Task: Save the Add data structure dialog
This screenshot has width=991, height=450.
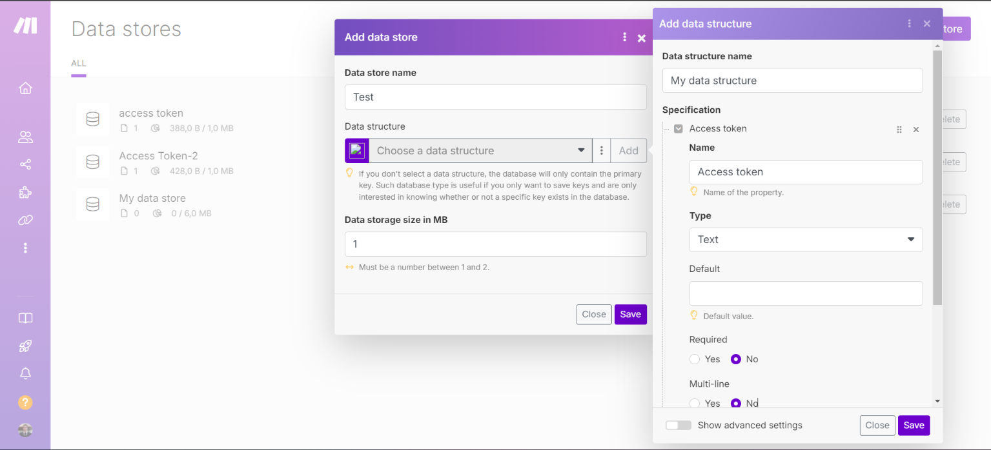Action: pyautogui.click(x=914, y=426)
